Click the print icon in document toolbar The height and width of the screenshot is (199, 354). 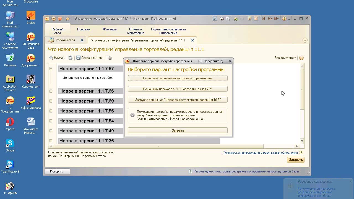(110, 58)
